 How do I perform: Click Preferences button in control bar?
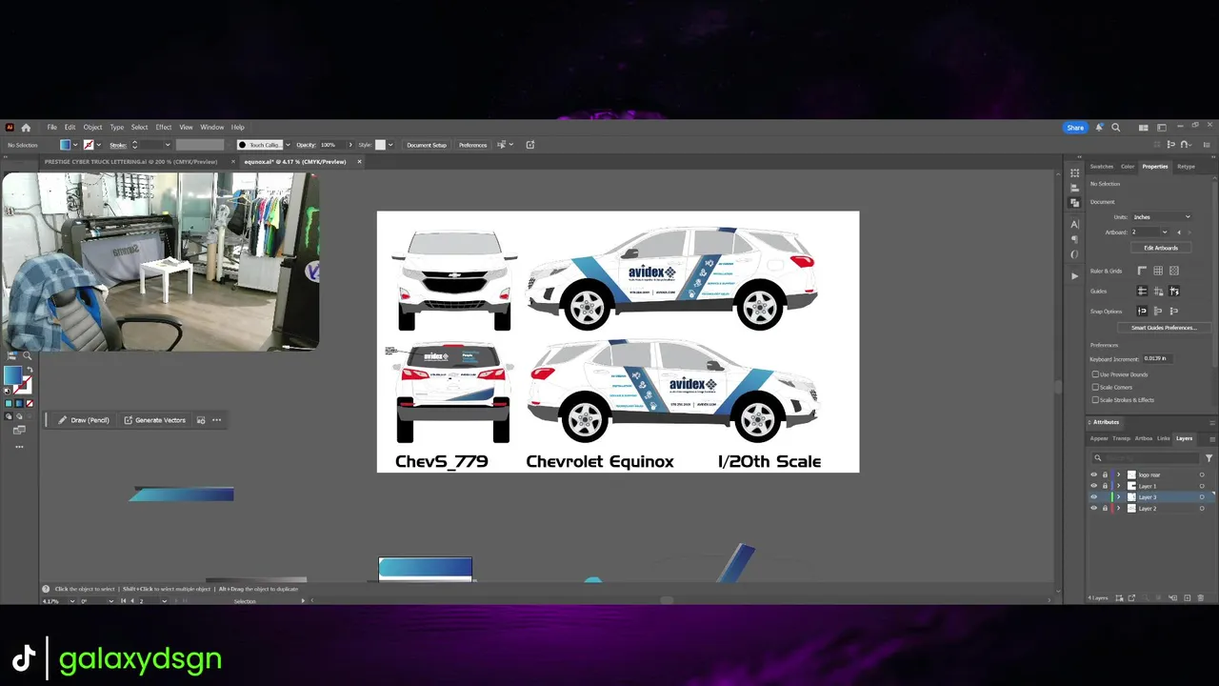[x=472, y=145]
